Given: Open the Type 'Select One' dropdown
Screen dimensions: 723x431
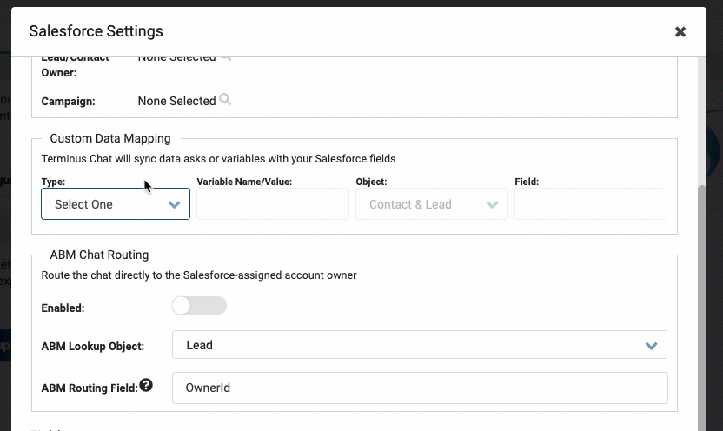Looking at the screenshot, I should click(116, 203).
